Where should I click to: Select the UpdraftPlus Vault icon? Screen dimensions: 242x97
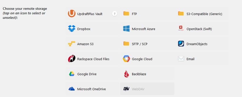(x=72, y=14)
